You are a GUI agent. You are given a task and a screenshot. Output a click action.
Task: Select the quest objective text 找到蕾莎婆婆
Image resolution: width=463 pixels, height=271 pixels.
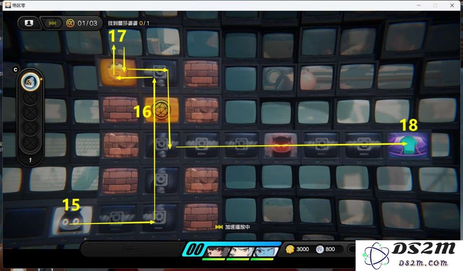[x=123, y=23]
